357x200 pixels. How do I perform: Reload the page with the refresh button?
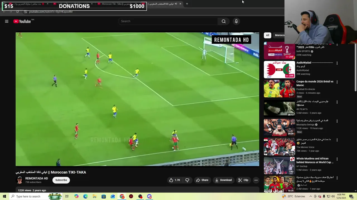(17, 12)
